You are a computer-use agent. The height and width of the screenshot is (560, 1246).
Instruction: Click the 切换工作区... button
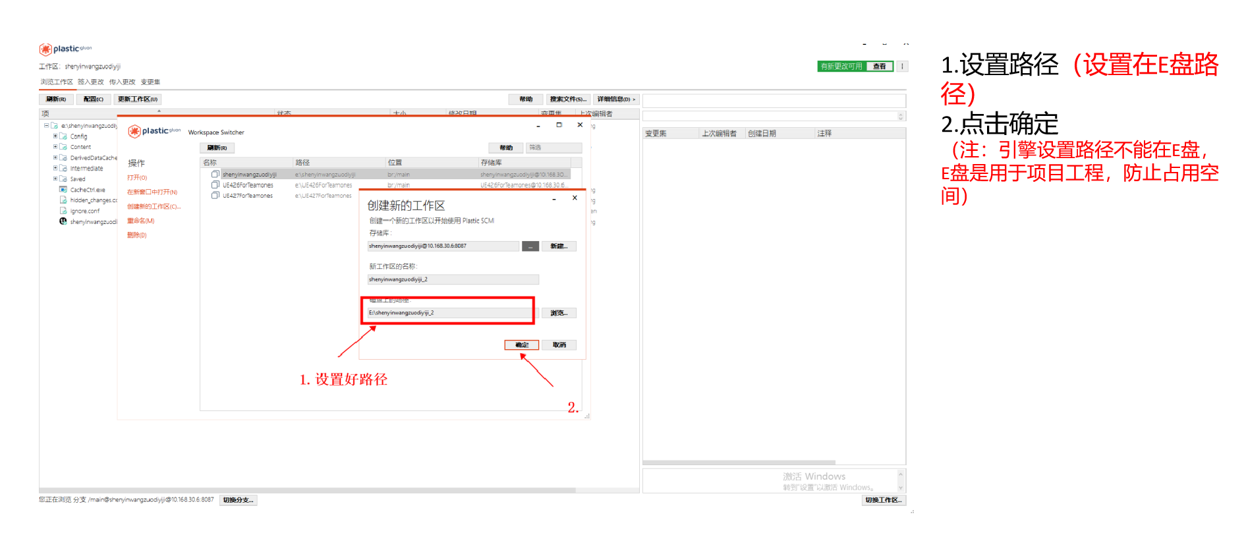point(884,500)
